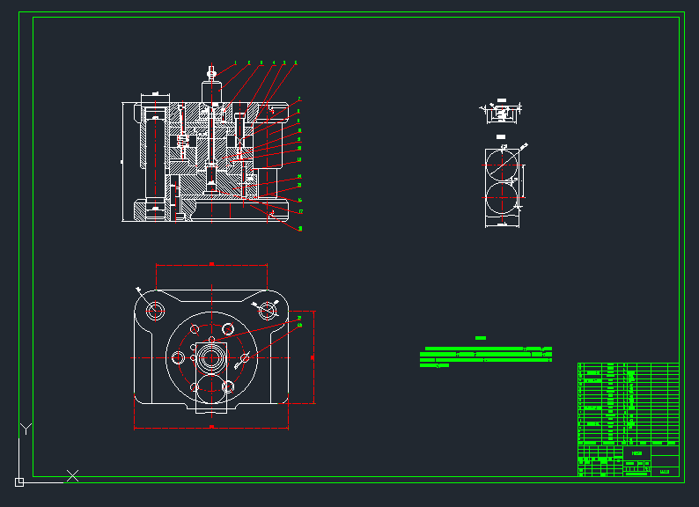This screenshot has height=507, width=699.
Task: Select part balloon number 7
Action: [299, 99]
